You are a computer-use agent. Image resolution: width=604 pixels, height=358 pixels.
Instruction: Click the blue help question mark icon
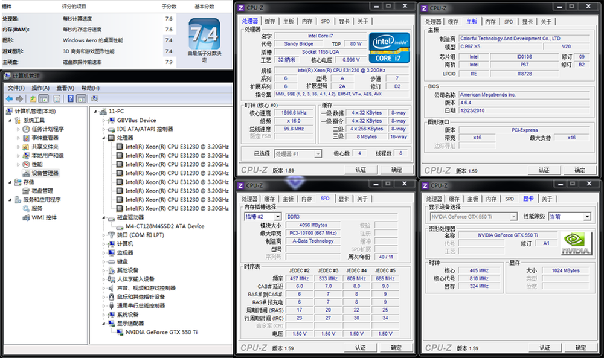coord(70,98)
